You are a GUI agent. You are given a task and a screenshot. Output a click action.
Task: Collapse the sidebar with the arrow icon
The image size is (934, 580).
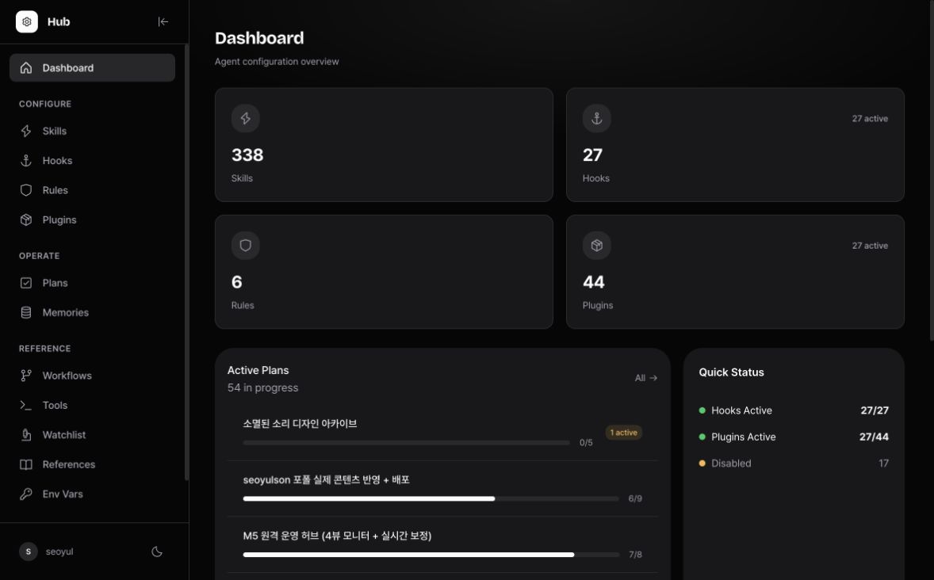pos(163,21)
